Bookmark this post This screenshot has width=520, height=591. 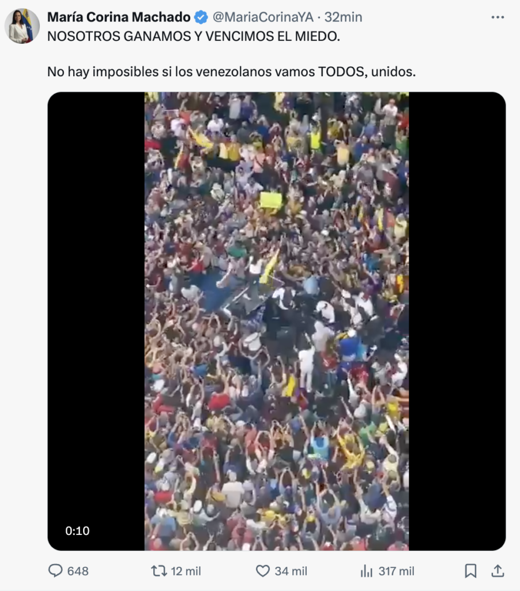click(470, 571)
